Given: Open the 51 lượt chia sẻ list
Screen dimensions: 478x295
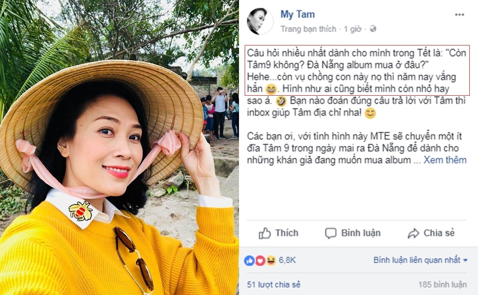Looking at the screenshot, I should click(274, 285).
